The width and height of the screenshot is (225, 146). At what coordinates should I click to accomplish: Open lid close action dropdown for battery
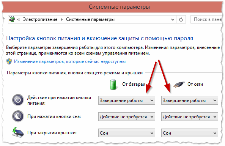127,133
